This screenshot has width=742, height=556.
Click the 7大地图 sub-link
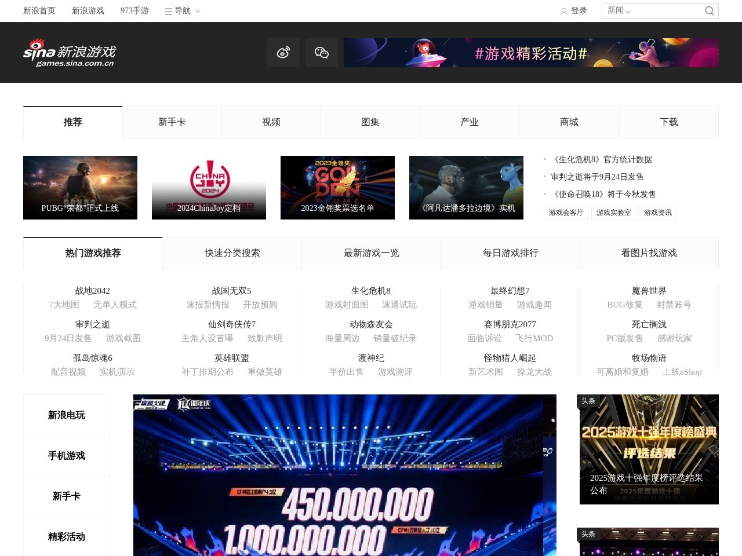coord(64,305)
